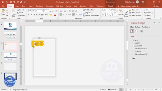The width and height of the screenshot is (162, 91).
Task: Click the Reset slide button
Action: pos(20,13)
